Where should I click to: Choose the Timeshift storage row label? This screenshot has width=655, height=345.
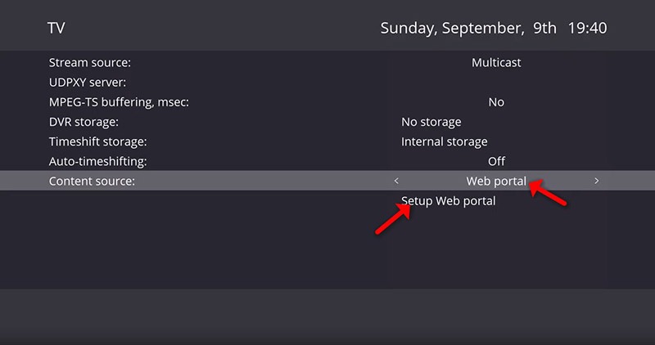coord(97,141)
